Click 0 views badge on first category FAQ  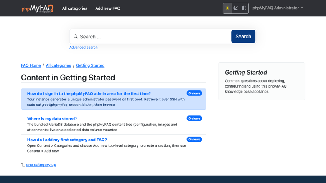coord(194,140)
